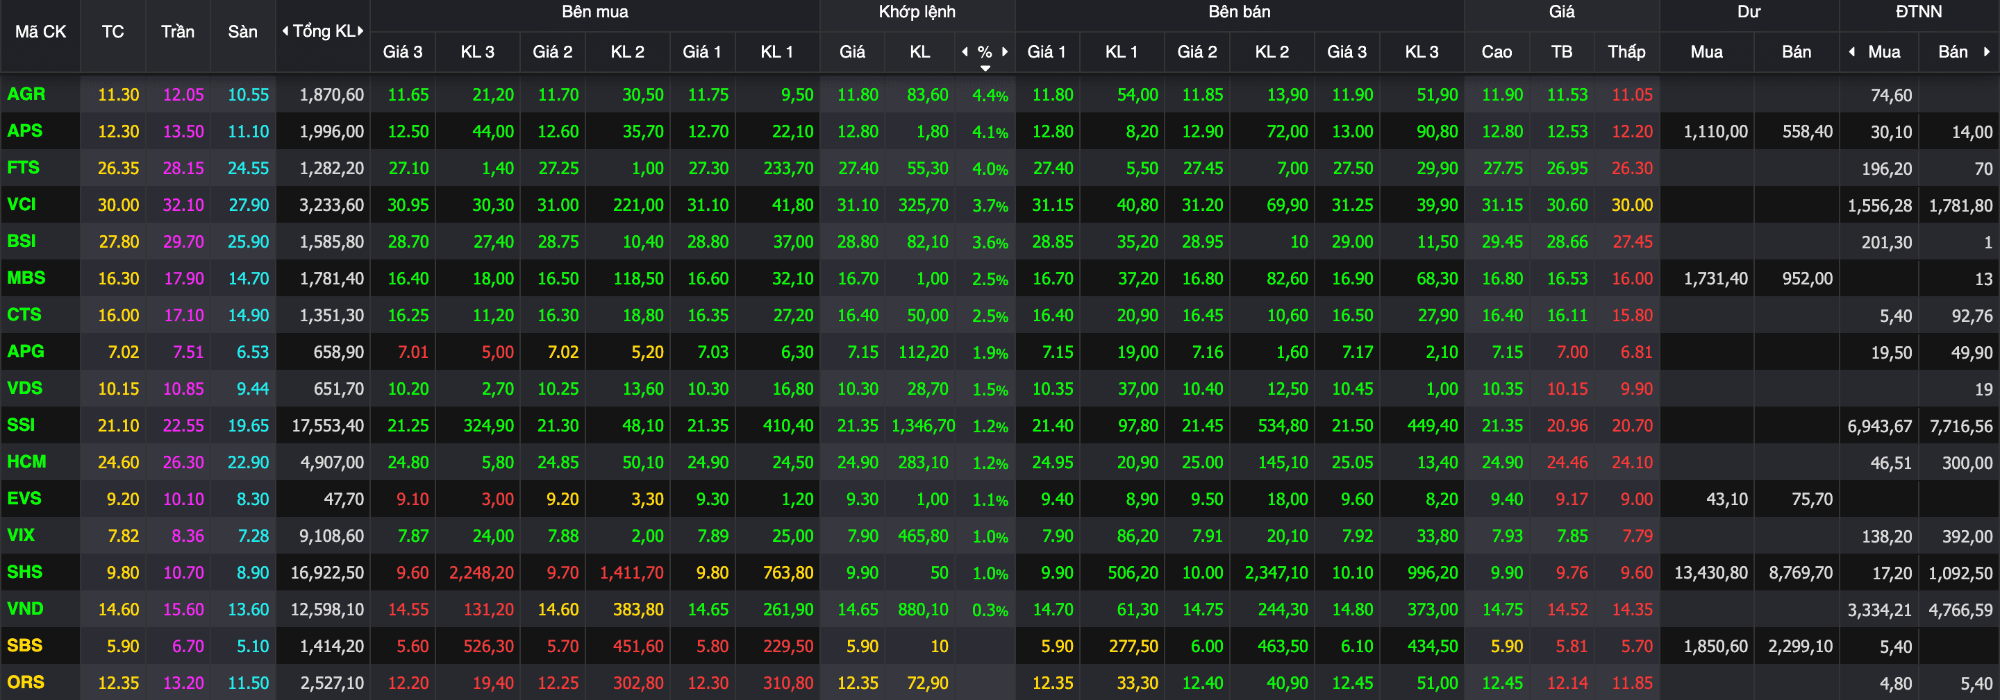Viewport: 2000px width, 700px height.
Task: Sort by Trần column header
Action: 178,32
